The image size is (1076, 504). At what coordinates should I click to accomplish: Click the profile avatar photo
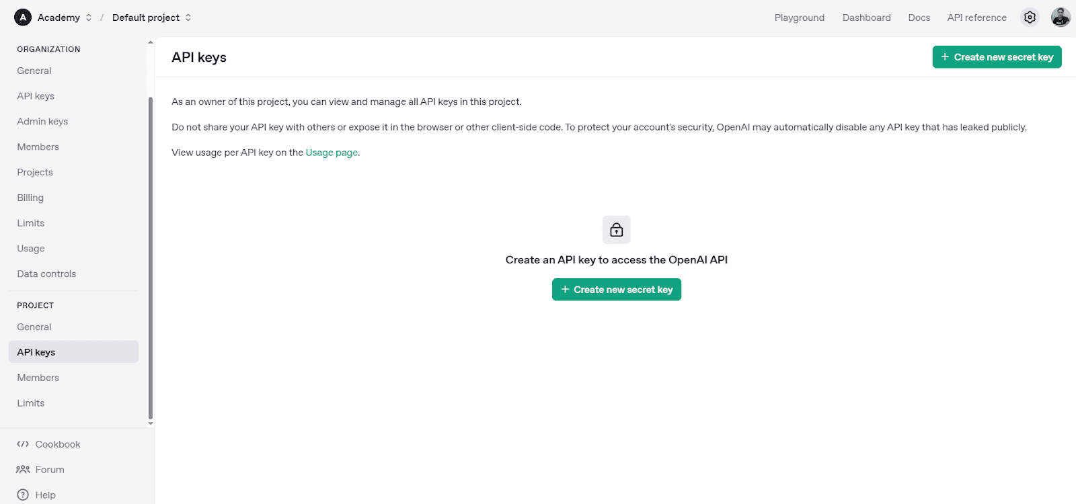(1060, 17)
